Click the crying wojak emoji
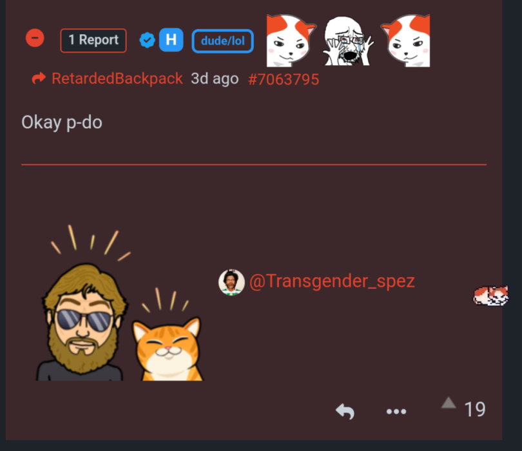The image size is (522, 451). [x=348, y=41]
